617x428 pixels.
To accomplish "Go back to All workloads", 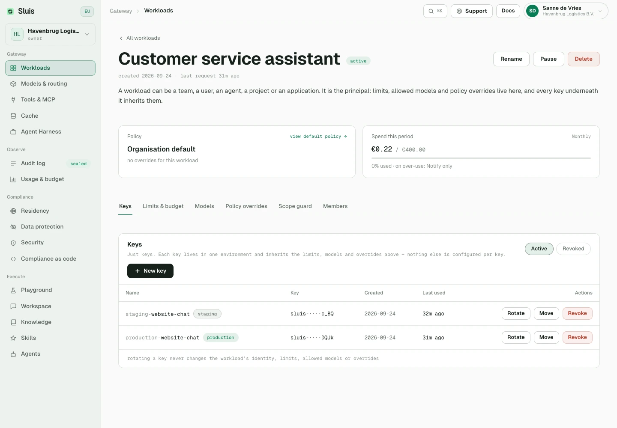I will tap(139, 38).
